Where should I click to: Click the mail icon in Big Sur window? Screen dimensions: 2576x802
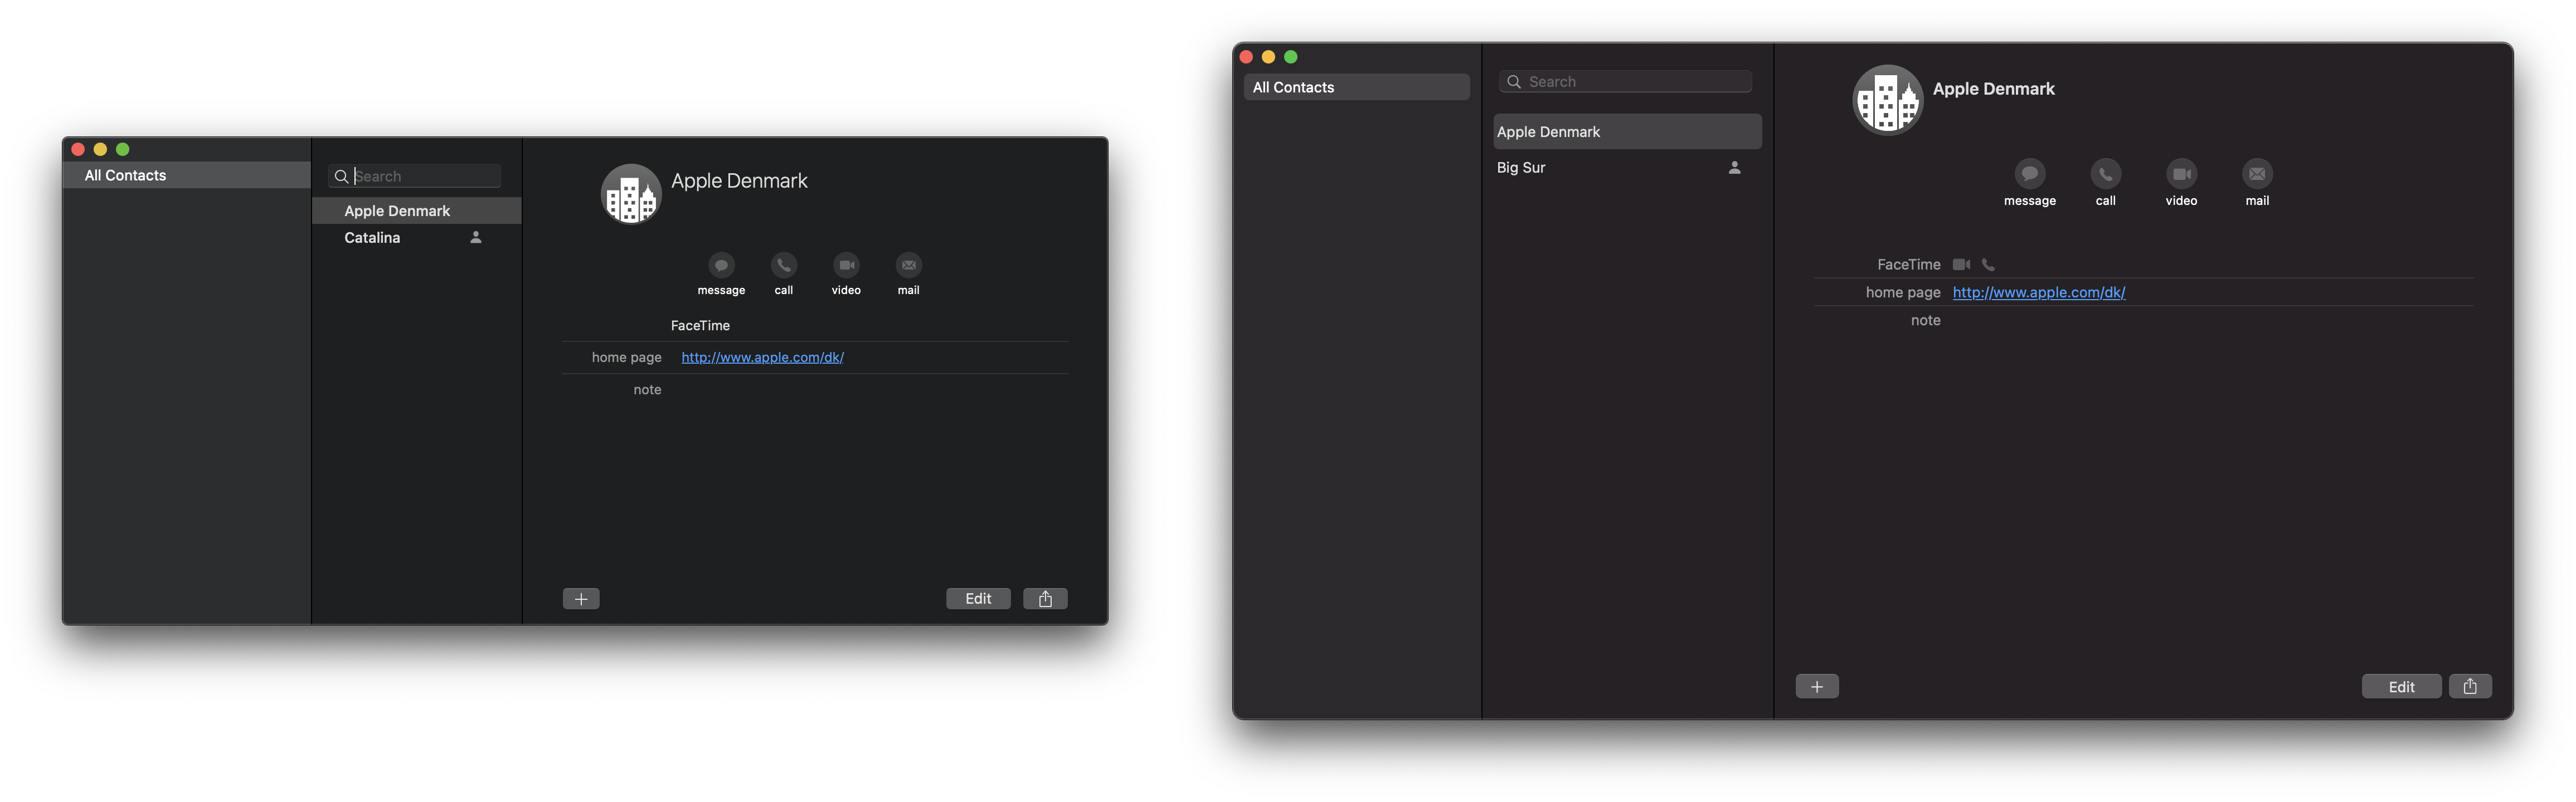click(x=2257, y=174)
